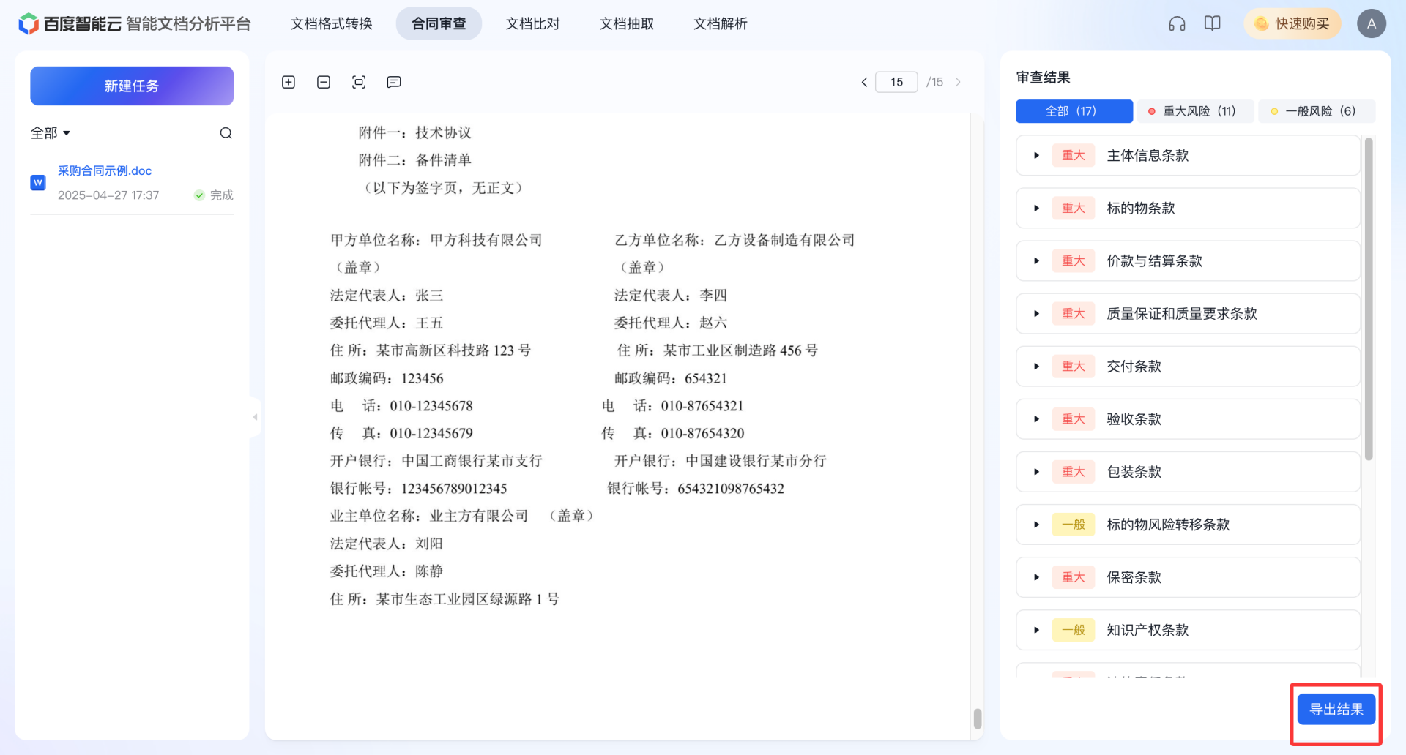
Task: Click text 甲方单位名称：甲方科技有限公司
Action: [x=436, y=240]
